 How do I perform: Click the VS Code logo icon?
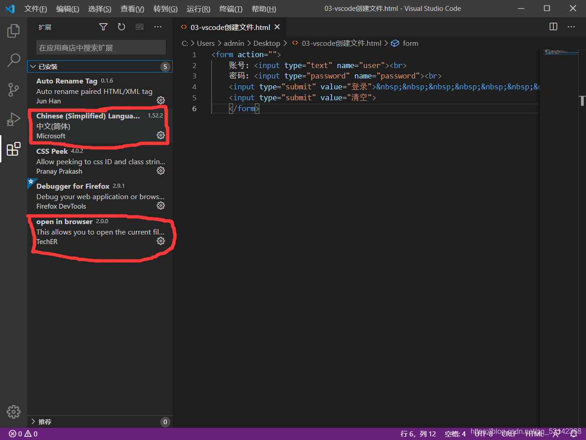coord(10,9)
